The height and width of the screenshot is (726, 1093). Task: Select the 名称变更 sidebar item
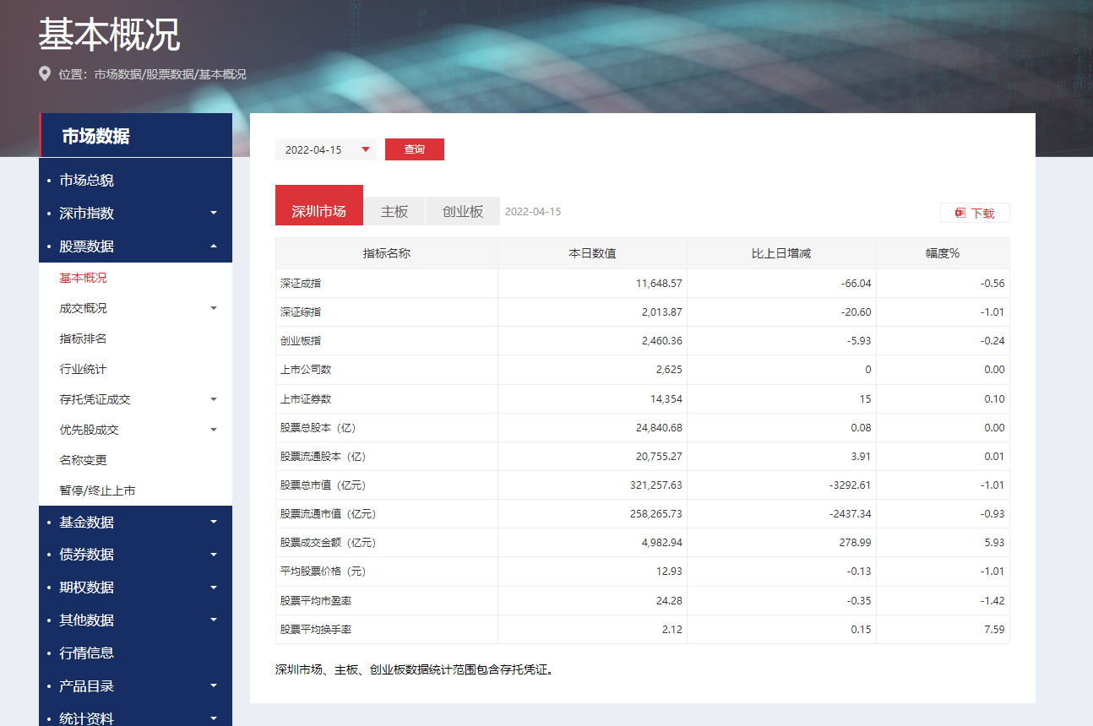point(84,458)
